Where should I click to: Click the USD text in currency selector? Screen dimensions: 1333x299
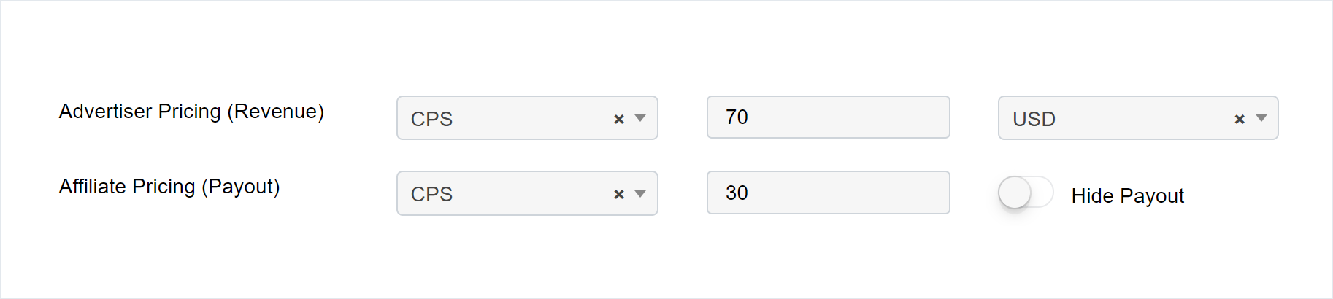point(1034,119)
